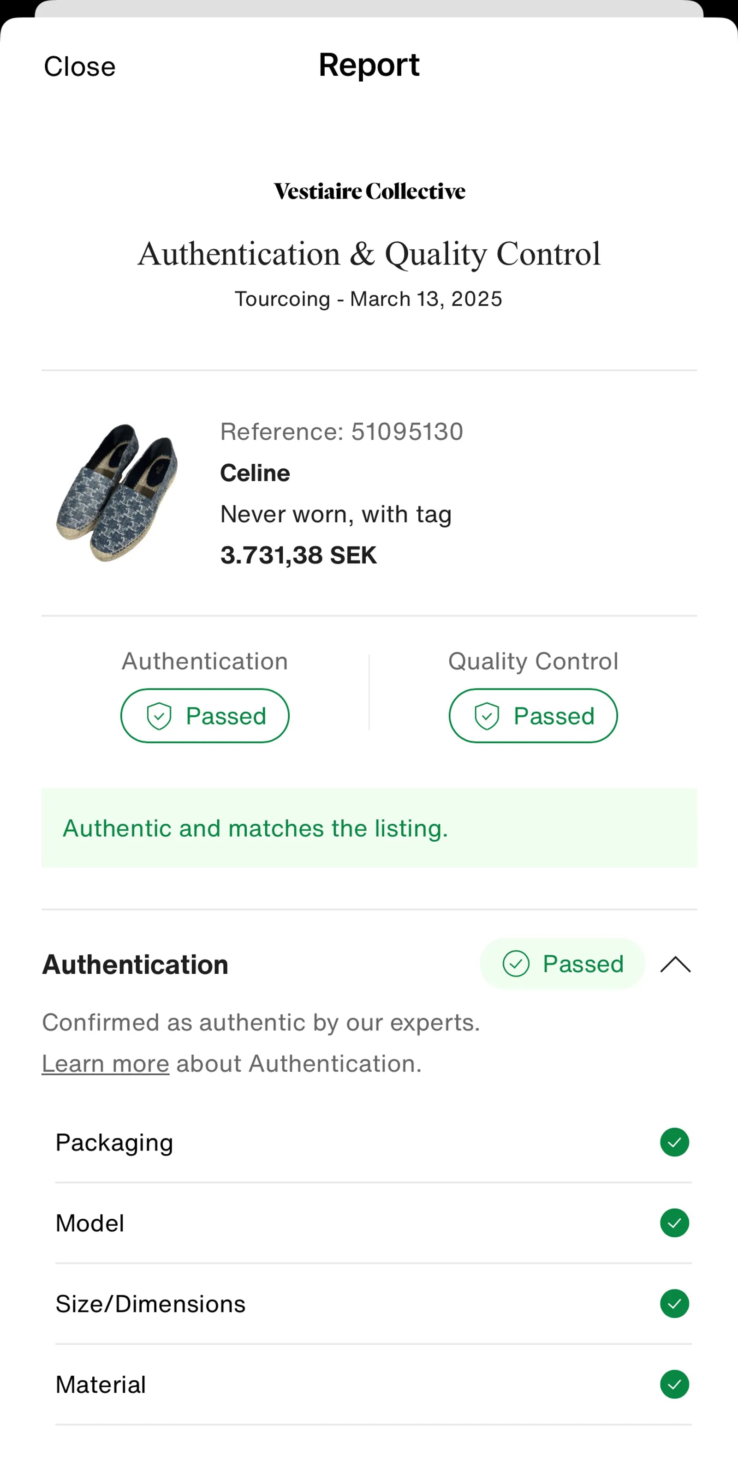Select the Model row

tap(342, 1223)
